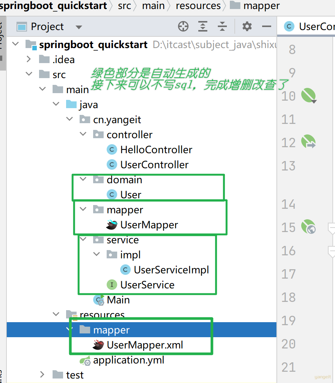Screen dimensions: 335x383
Task: Collapse the springboot_quickstart root node
Action: click(x=16, y=44)
